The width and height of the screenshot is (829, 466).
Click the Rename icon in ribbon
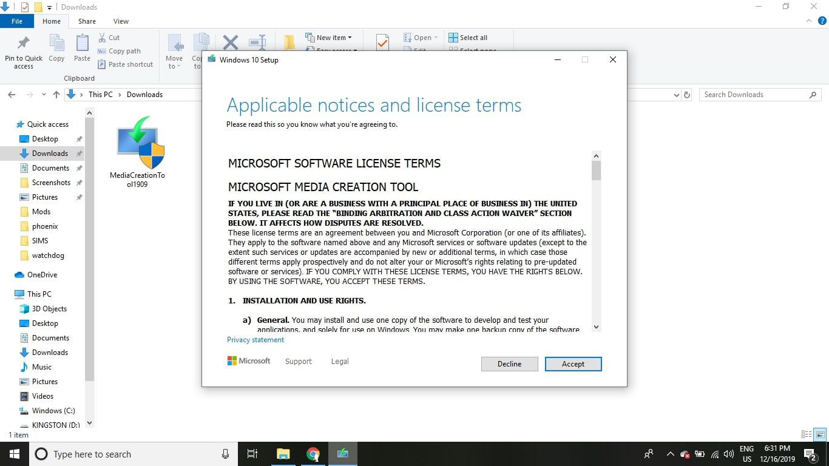coord(257,42)
